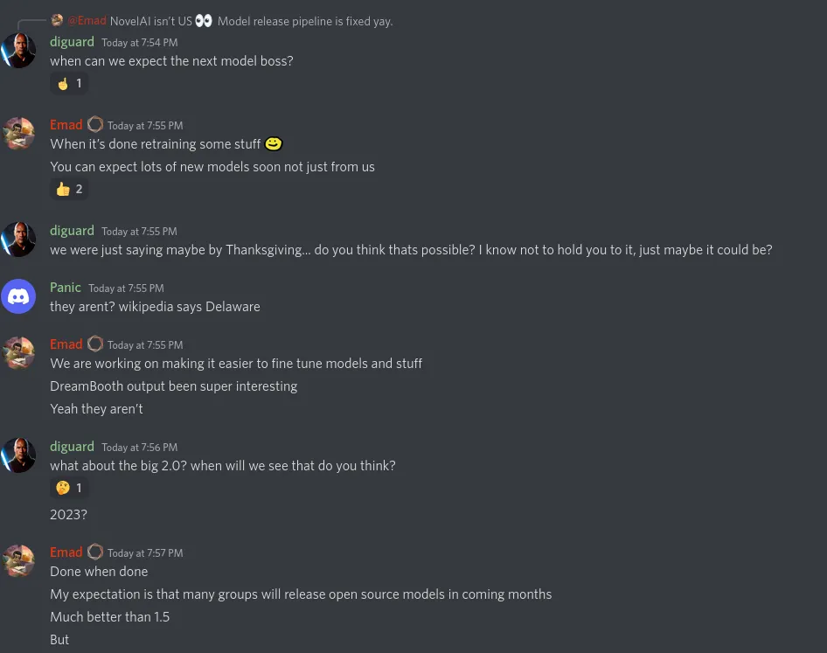
Task: Click Panic's Discord logo avatar
Action: click(x=18, y=296)
